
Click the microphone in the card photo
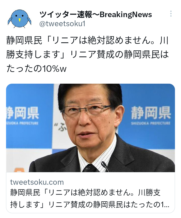point(105,166)
